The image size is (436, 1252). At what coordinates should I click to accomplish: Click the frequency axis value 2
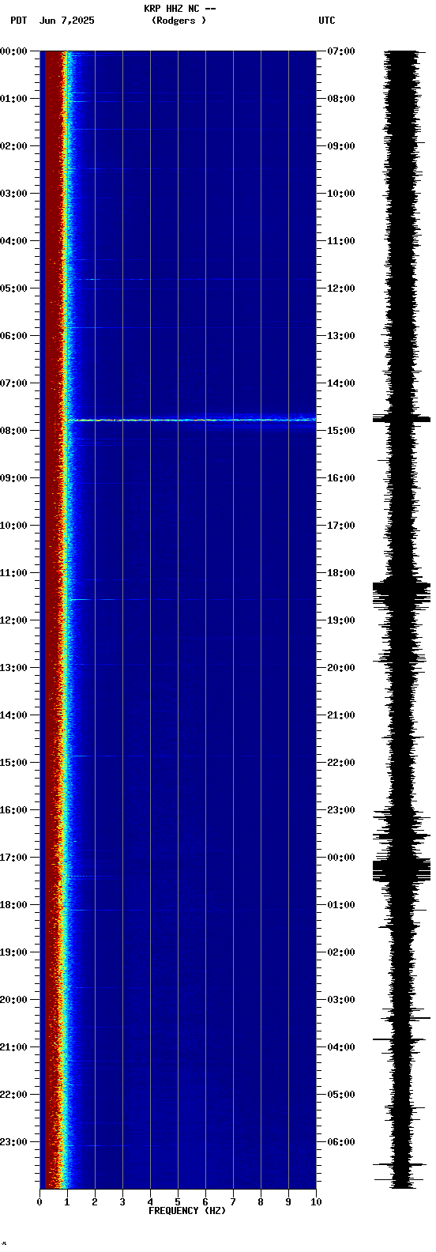pos(95,1202)
